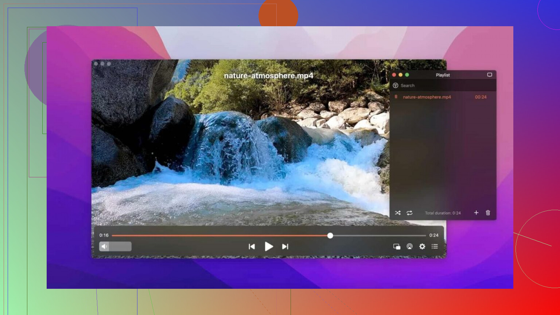The image size is (560, 315).
Task: Select nature-atmosphere.mp4 in the playlist
Action: coord(427,97)
